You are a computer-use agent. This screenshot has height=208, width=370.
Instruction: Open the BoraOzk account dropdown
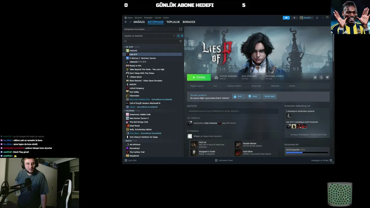pyautogui.click(x=306, y=18)
